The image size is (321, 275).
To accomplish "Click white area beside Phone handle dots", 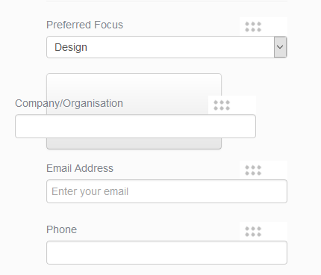I will coord(275,232).
